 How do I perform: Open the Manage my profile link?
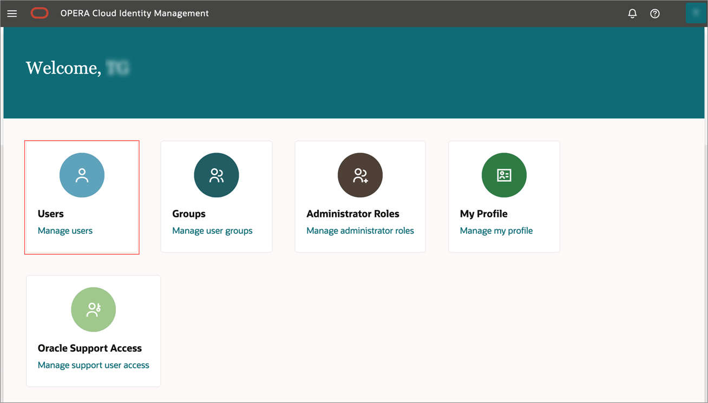496,230
